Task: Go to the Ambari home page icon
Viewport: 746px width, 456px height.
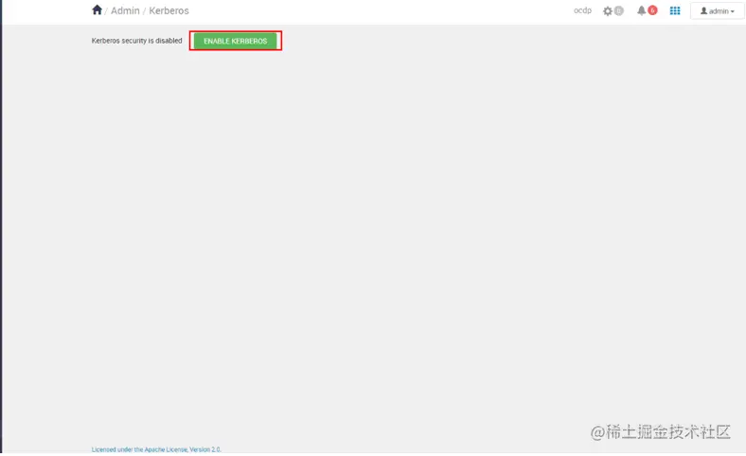Action: pyautogui.click(x=98, y=10)
